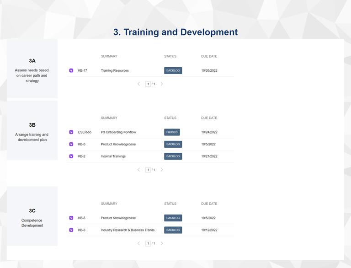Screen dimensions: 351x268
Task: Click the purple issue icon next to ESER-55
Action: click(71, 132)
